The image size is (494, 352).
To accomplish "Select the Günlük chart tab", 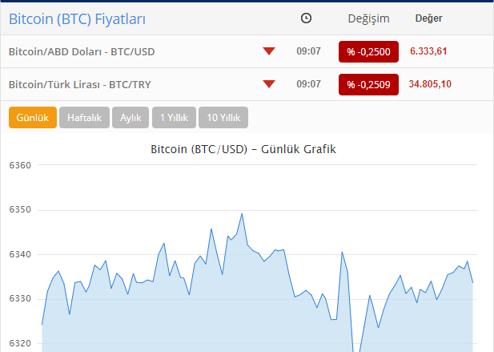I will (x=33, y=117).
